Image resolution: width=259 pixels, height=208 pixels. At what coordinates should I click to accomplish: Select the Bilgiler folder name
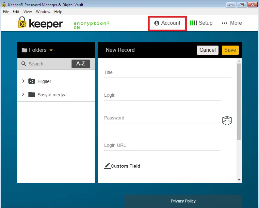point(44,81)
